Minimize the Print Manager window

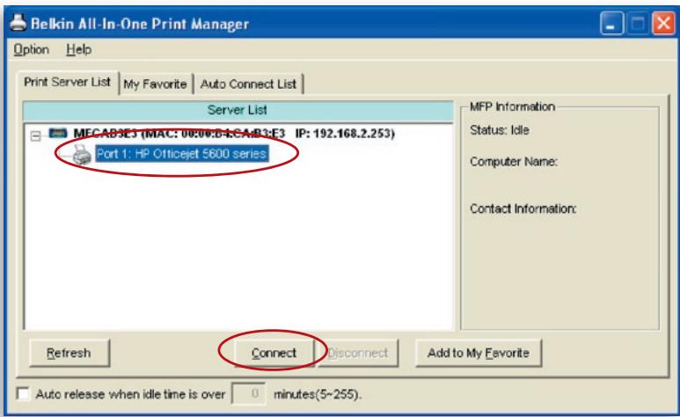click(611, 24)
